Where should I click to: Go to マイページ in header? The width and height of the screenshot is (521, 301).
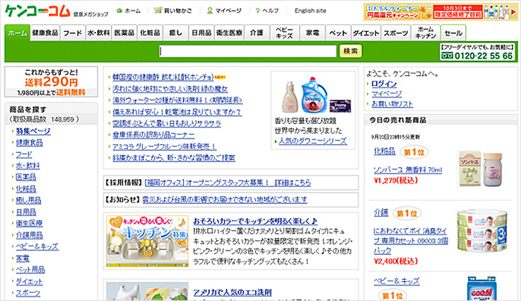pos(224,11)
